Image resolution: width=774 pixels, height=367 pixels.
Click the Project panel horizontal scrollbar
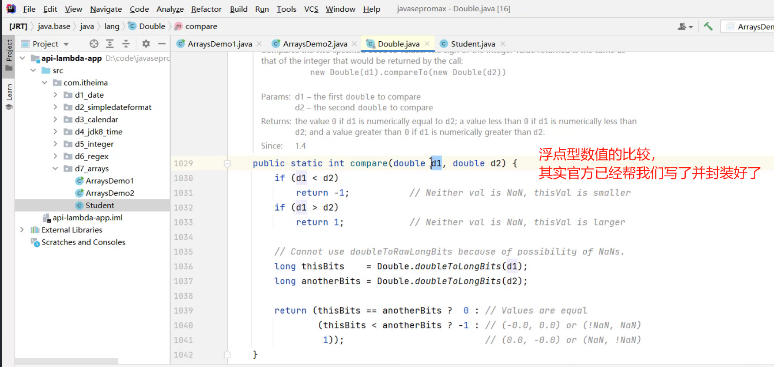(66, 361)
